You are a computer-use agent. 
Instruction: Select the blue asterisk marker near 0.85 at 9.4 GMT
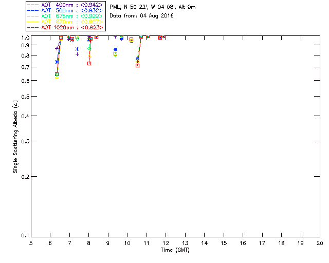coord(115,50)
